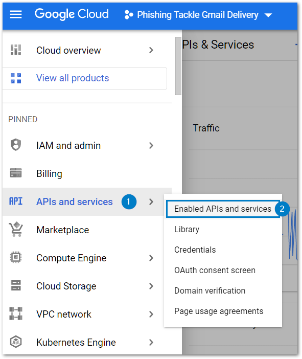Expand the Cloud overview chevron
Image resolution: width=302 pixels, height=359 pixels.
(x=151, y=50)
